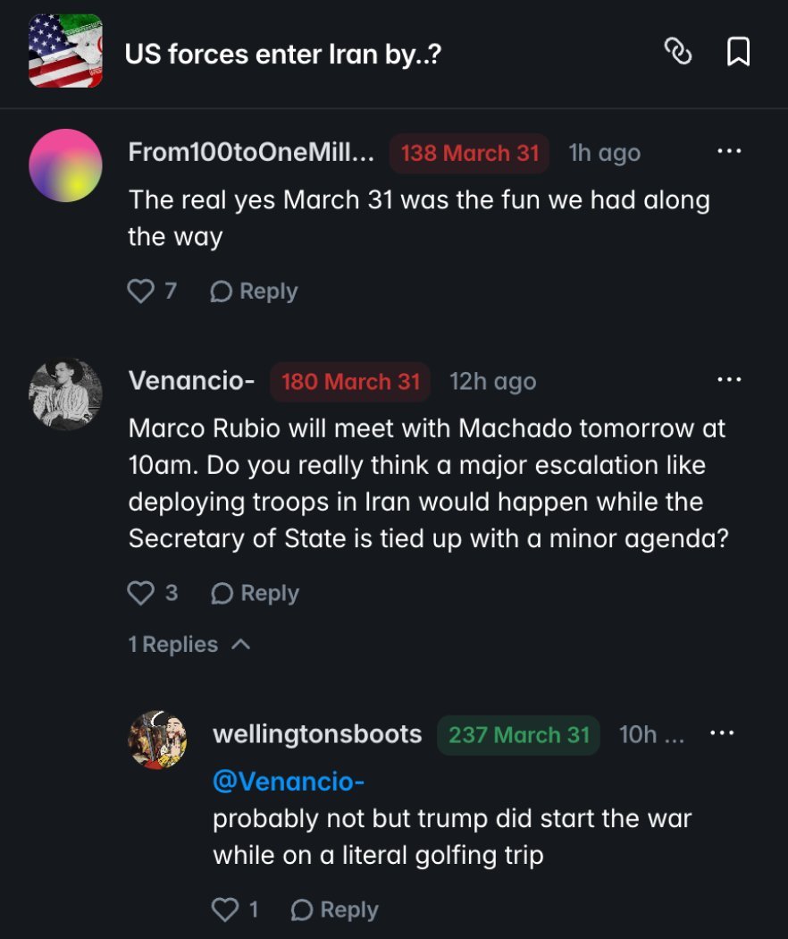This screenshot has height=939, width=788.
Task: Open options menu on From100toOneMill's comment
Action: pyautogui.click(x=731, y=152)
